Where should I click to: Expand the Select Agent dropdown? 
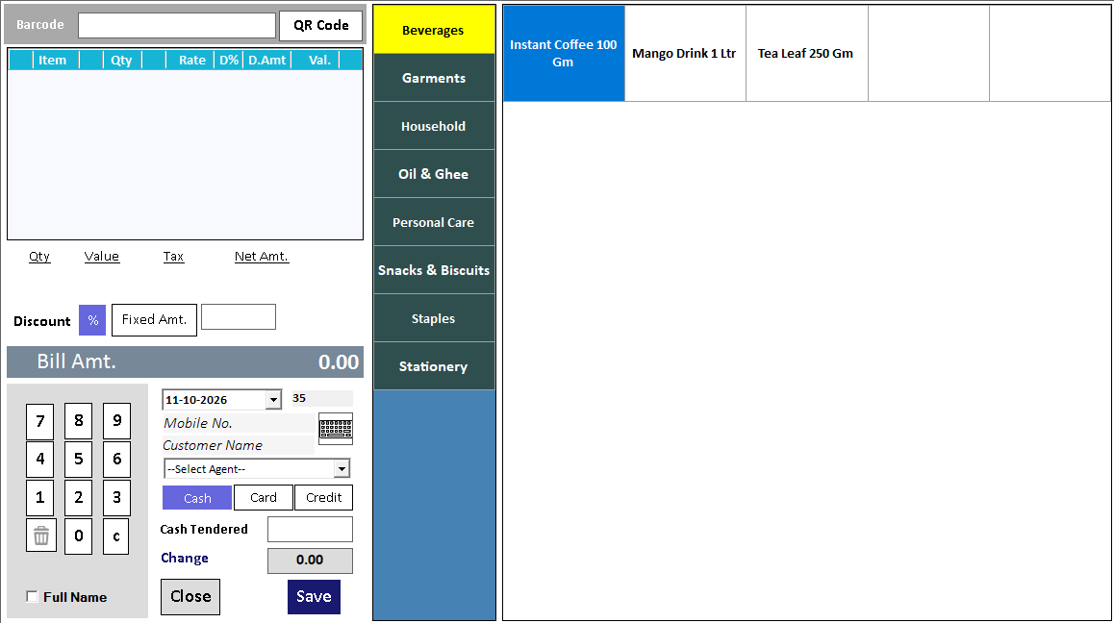click(x=342, y=469)
